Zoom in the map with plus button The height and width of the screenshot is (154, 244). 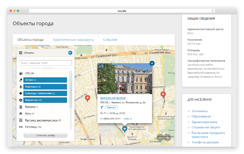[x=167, y=138]
